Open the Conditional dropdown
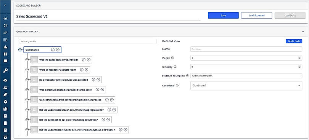Screen dimensions: 309x140 246,86
